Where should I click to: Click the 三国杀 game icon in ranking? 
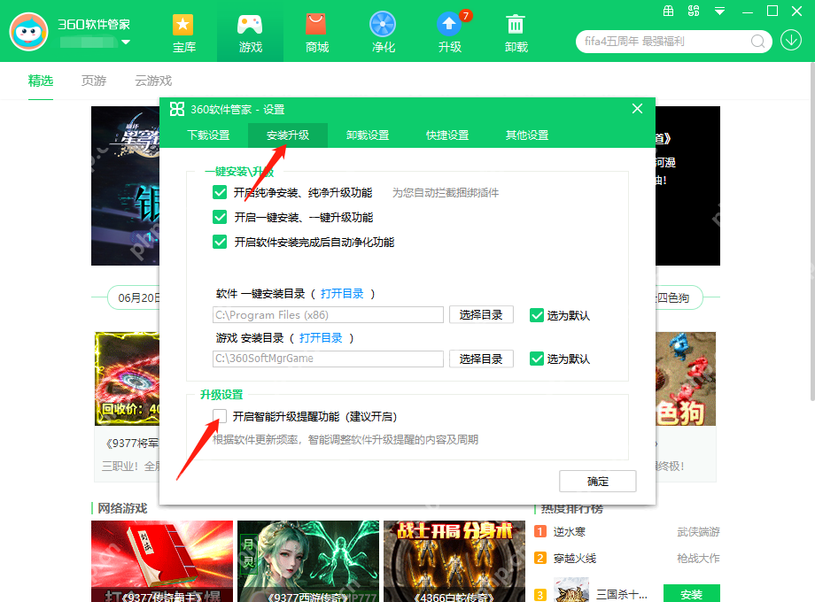(571, 590)
